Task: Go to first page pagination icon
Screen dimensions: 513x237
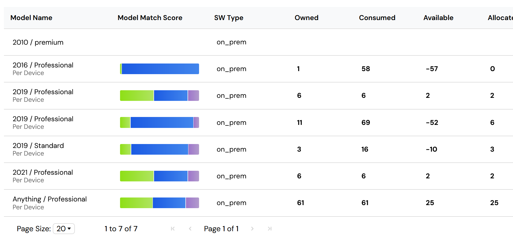Action: pos(173,229)
